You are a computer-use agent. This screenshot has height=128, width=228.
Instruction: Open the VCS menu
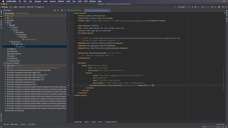click(85, 1)
